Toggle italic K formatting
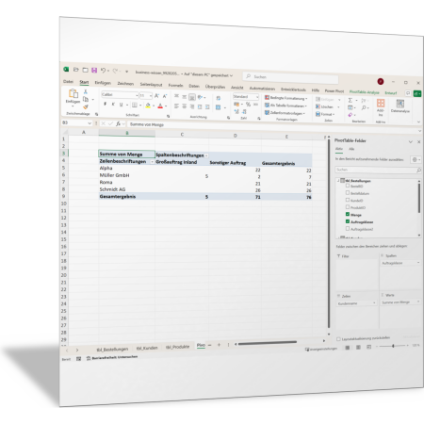Viewport: 424px width, 424px height. (113, 105)
